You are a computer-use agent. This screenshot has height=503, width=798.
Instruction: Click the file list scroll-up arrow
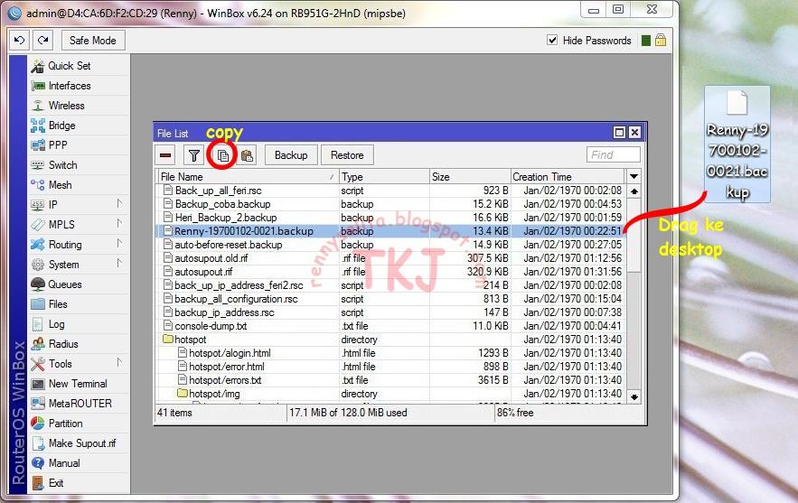pos(634,191)
